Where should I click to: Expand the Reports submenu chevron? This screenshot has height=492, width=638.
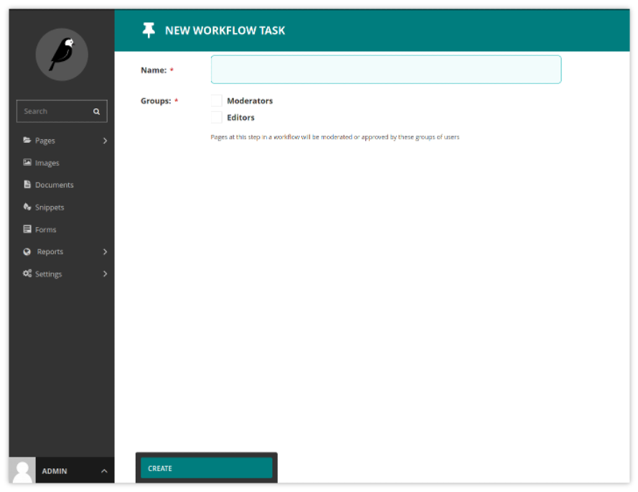click(x=105, y=251)
